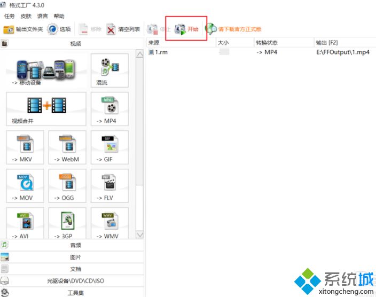Expand the 图片 picture category

(x=72, y=257)
